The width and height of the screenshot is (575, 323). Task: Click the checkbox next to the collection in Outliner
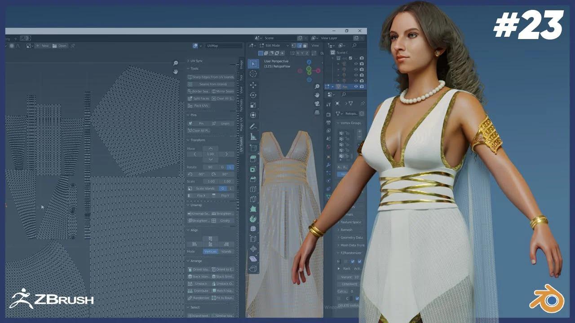click(350, 58)
